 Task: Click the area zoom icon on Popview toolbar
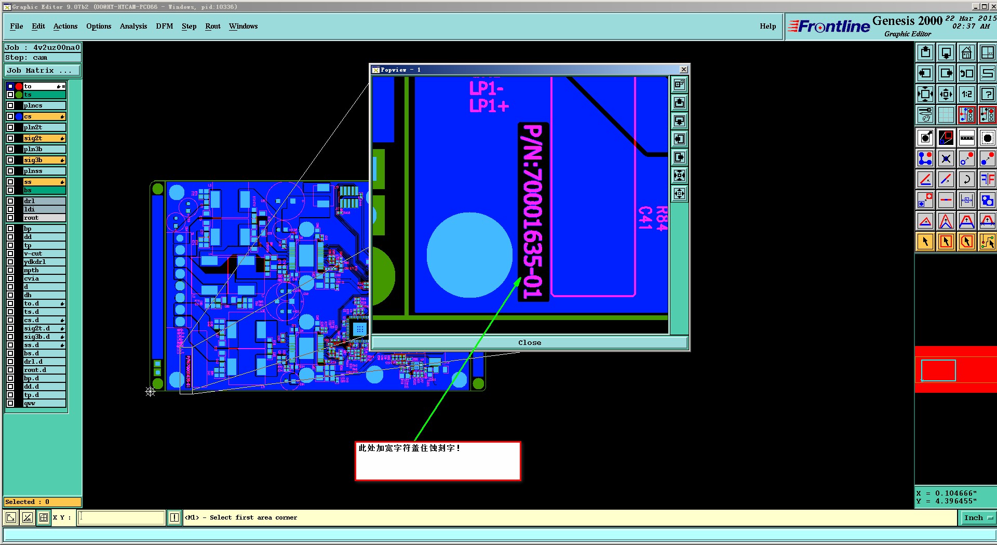point(679,84)
